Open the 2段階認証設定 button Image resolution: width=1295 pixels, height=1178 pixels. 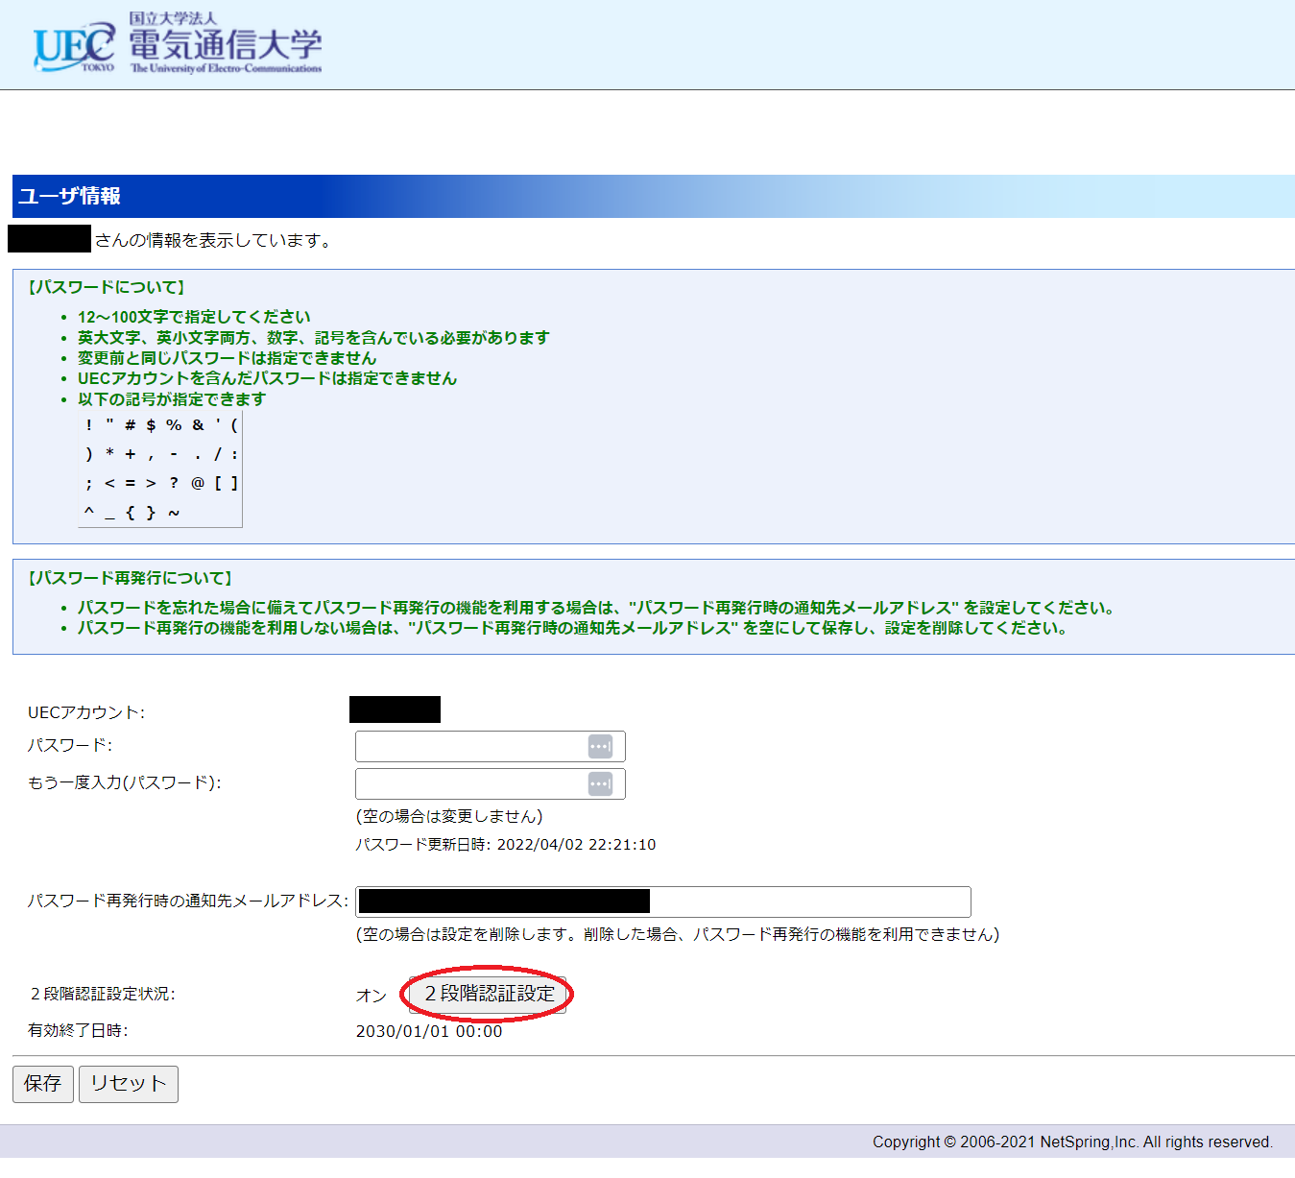[490, 995]
